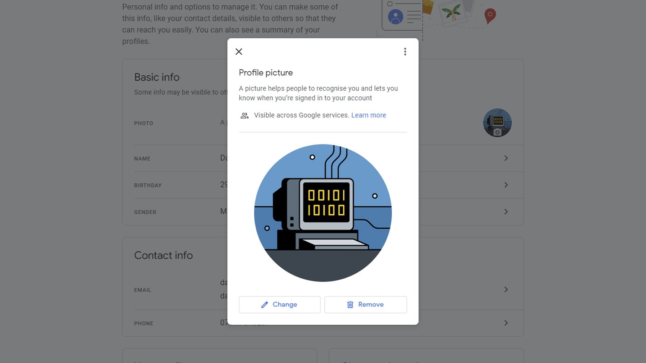Expand the Name row chevron
Image resolution: width=646 pixels, height=363 pixels.
pyautogui.click(x=507, y=158)
